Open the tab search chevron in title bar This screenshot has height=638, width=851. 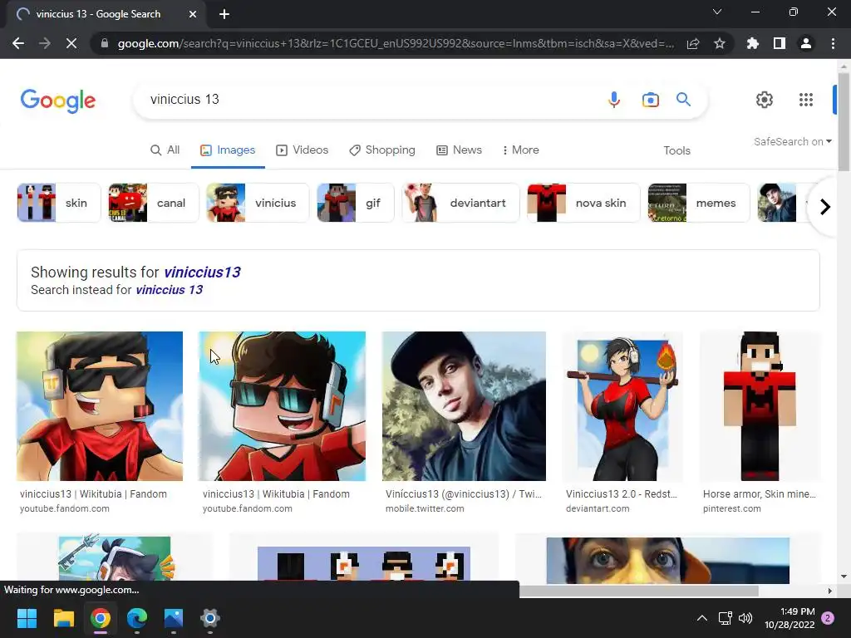click(x=717, y=12)
